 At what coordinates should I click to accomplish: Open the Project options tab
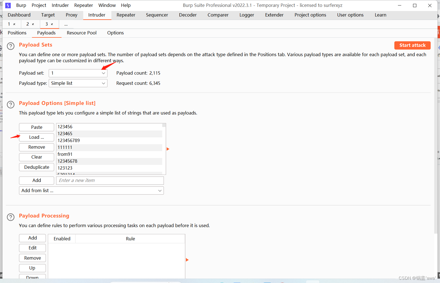(310, 15)
